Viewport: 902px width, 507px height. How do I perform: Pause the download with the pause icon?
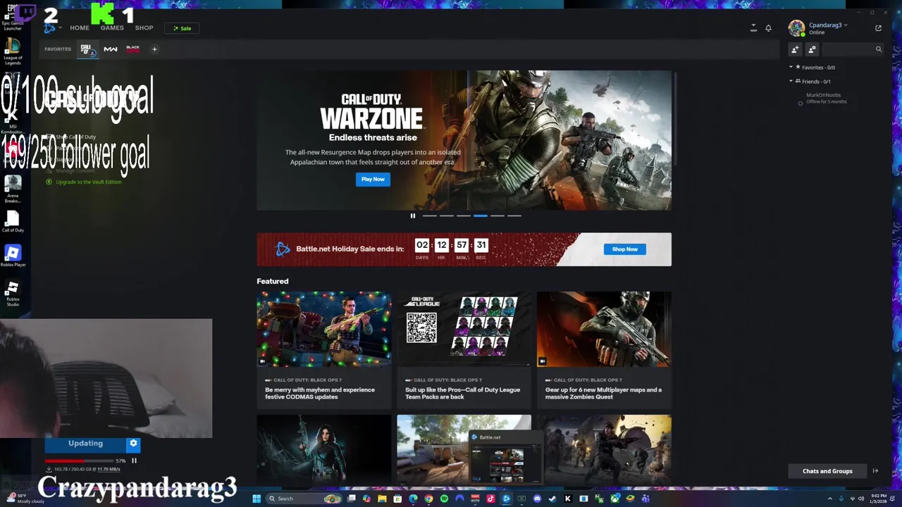pos(134,461)
